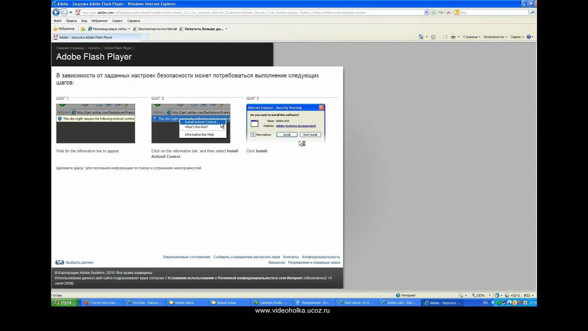Viewport: 588px width, 331px height.
Task: Click the Избранное star favorites button
Action: click(x=64, y=29)
